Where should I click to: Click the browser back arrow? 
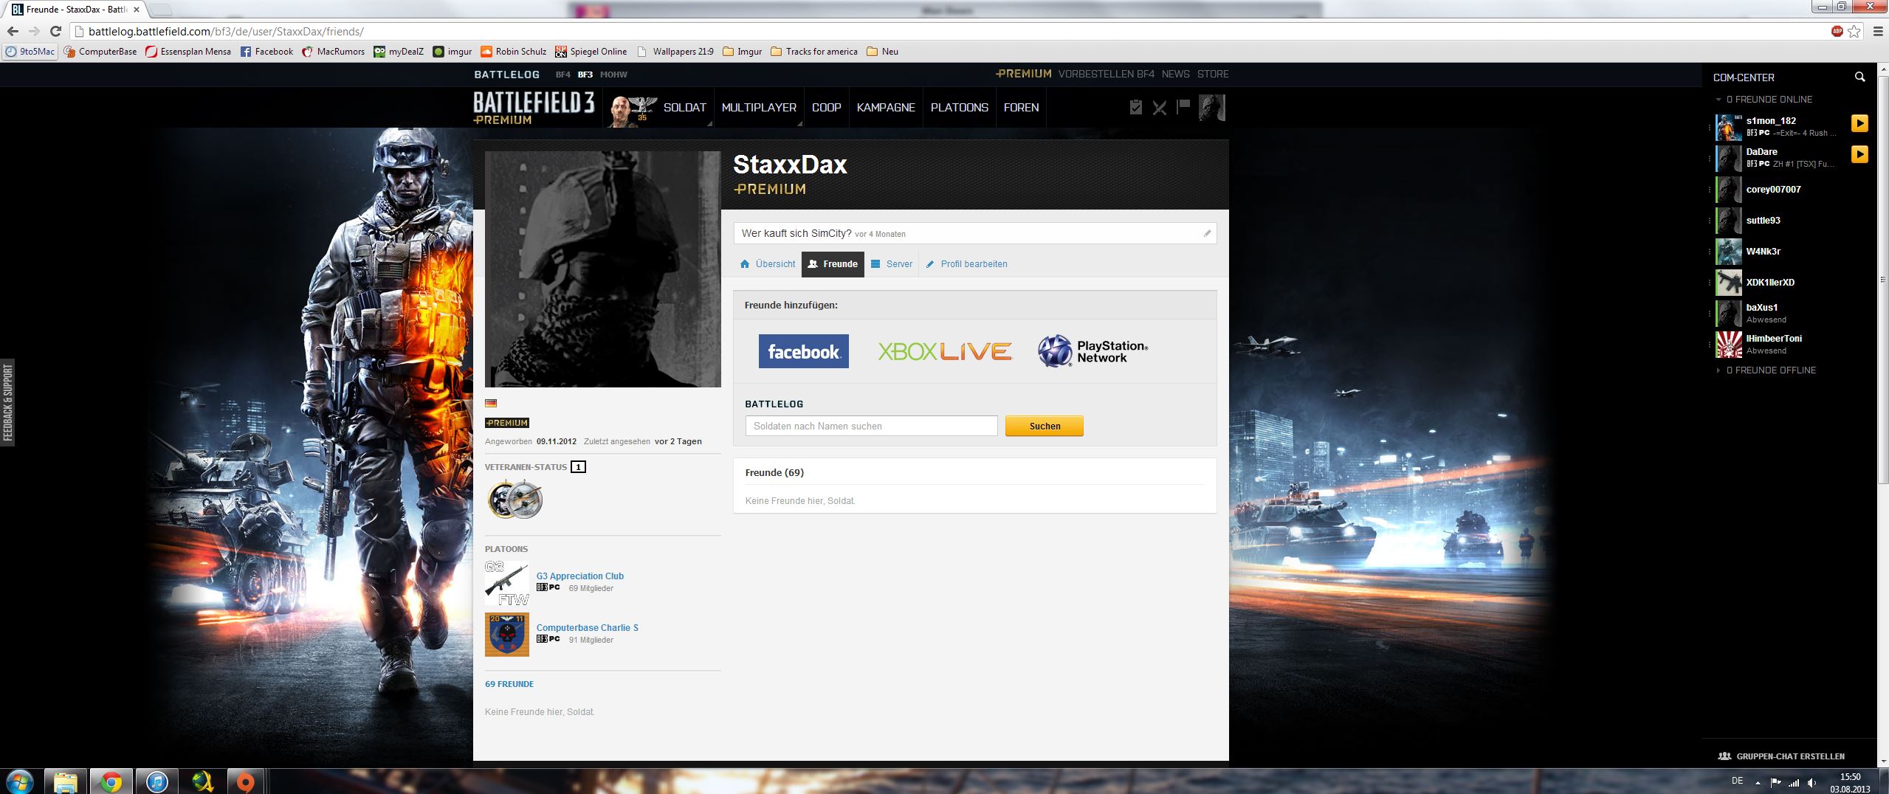pos(13,31)
